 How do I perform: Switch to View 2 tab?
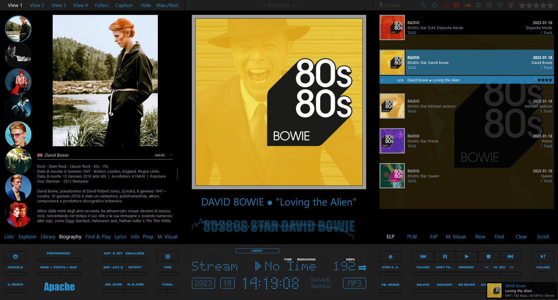[37, 5]
